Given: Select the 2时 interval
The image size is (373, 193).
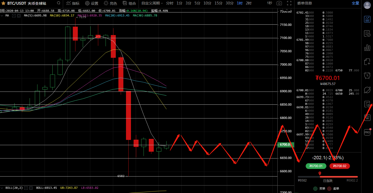Looking at the screenshot, I should 249,3.
